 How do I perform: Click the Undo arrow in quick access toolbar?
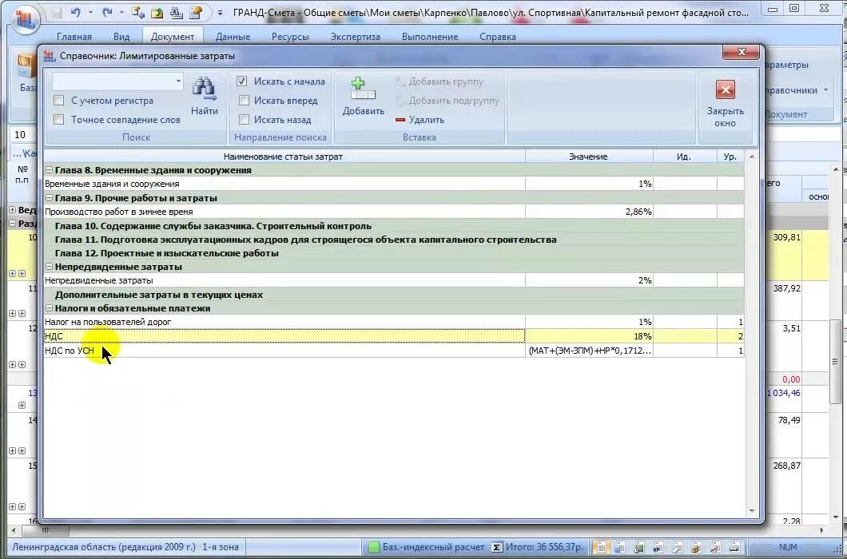pyautogui.click(x=76, y=12)
